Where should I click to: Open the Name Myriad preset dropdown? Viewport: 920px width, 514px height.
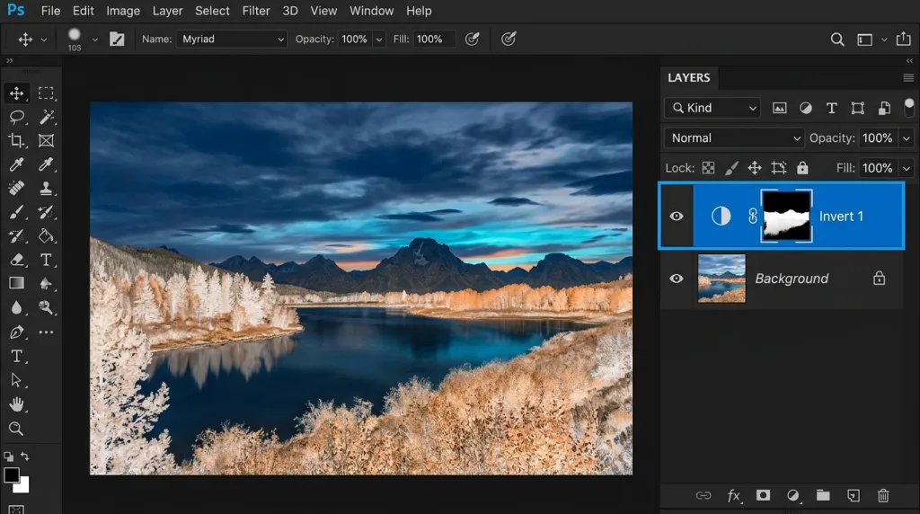(233, 40)
